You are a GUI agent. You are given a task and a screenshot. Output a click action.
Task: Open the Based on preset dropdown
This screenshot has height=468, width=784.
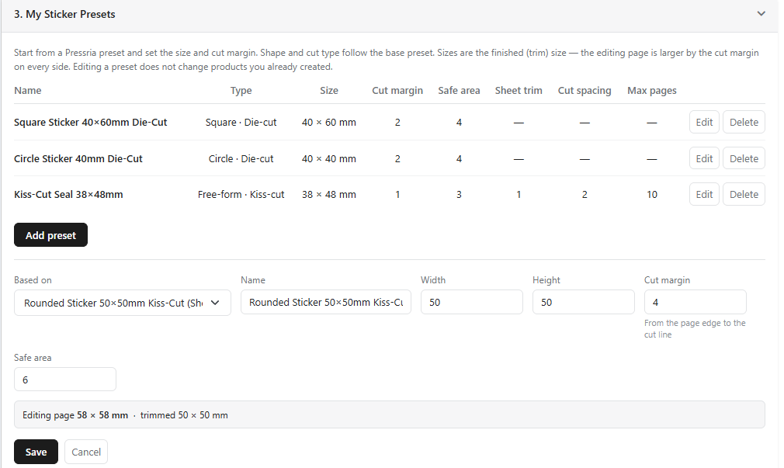[123, 303]
